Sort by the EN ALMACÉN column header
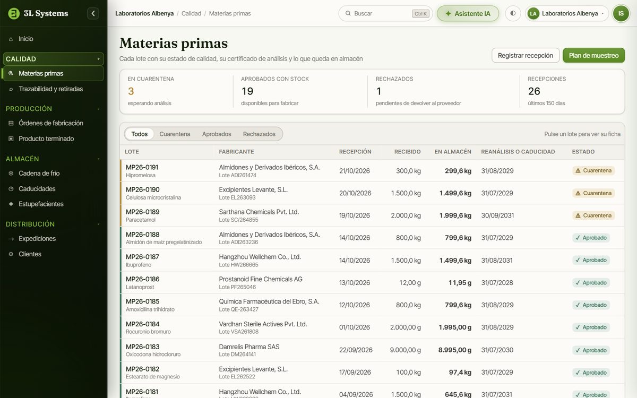 (453, 152)
